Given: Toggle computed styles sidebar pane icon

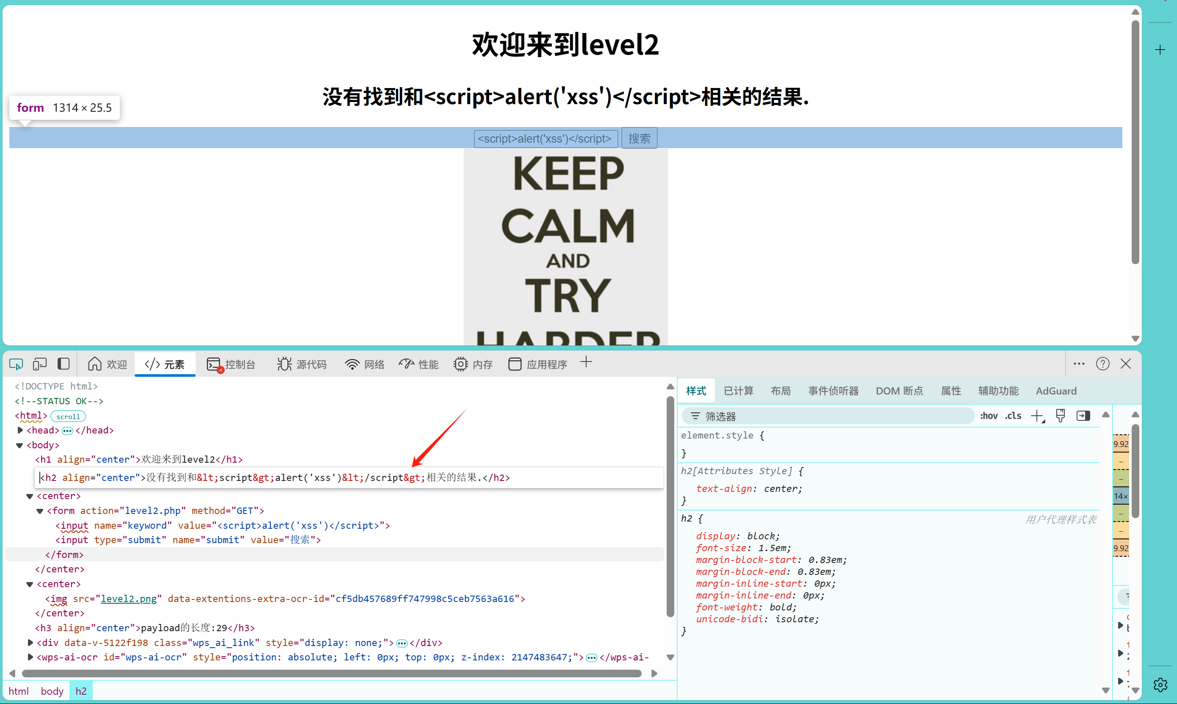Looking at the screenshot, I should click(1083, 416).
